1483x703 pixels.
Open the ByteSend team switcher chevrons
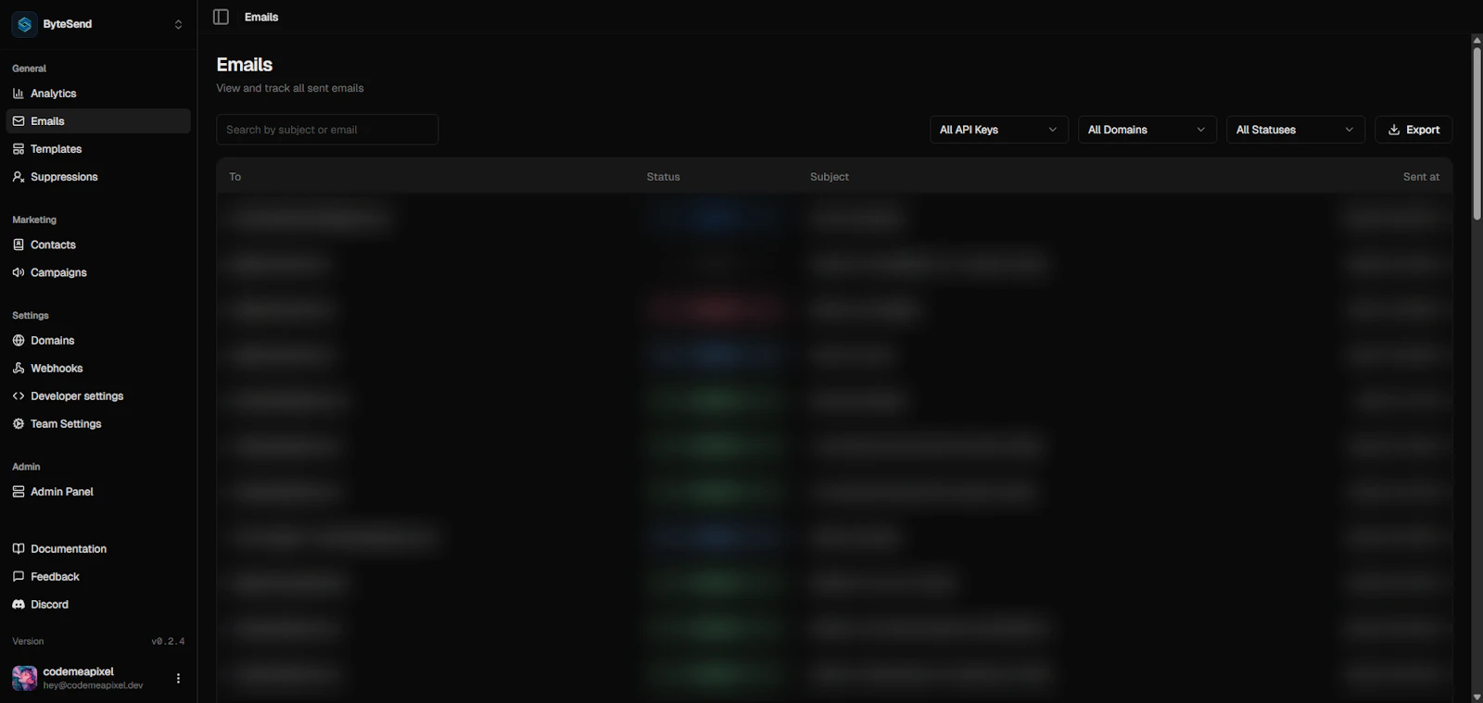click(178, 24)
